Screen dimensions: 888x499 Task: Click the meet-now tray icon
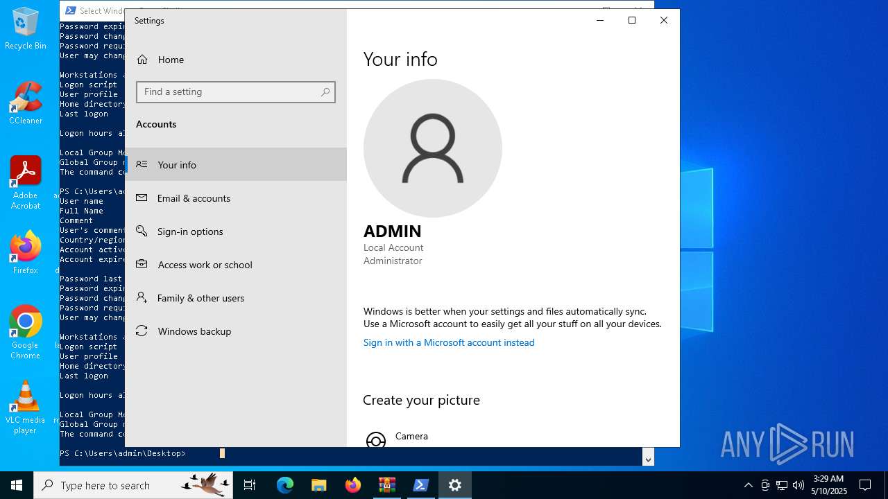(765, 485)
